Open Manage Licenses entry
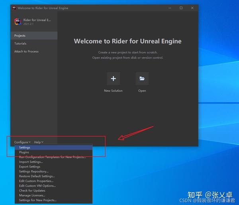This screenshot has width=239, height=205. 53,195
